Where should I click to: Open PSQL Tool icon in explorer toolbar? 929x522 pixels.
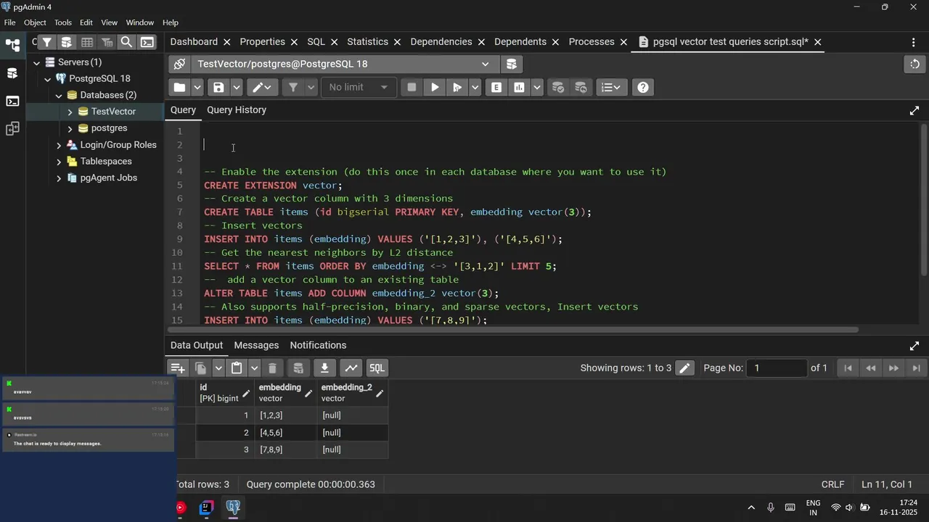click(147, 42)
